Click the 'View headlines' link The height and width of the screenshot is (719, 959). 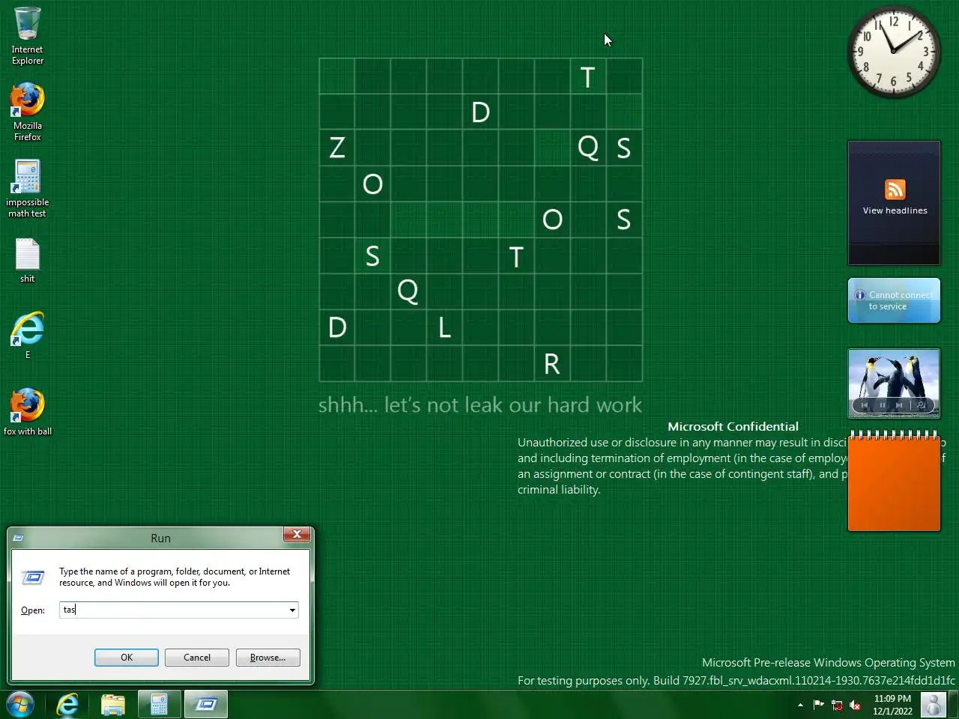click(x=895, y=210)
